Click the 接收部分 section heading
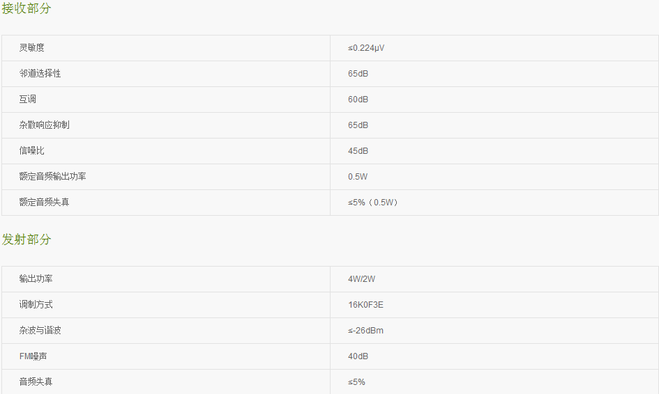Viewport: 659px width, 394px height. click(x=26, y=8)
